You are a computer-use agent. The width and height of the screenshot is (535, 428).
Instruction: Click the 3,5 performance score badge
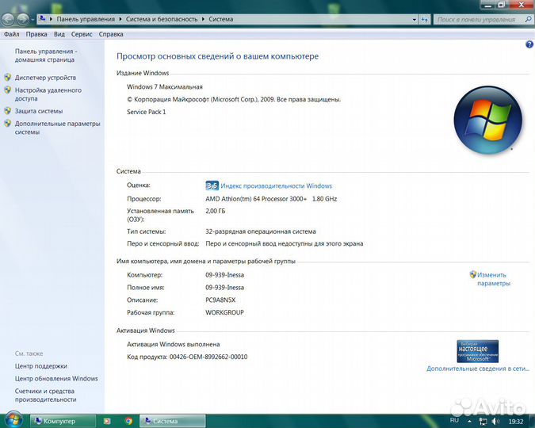pos(212,185)
